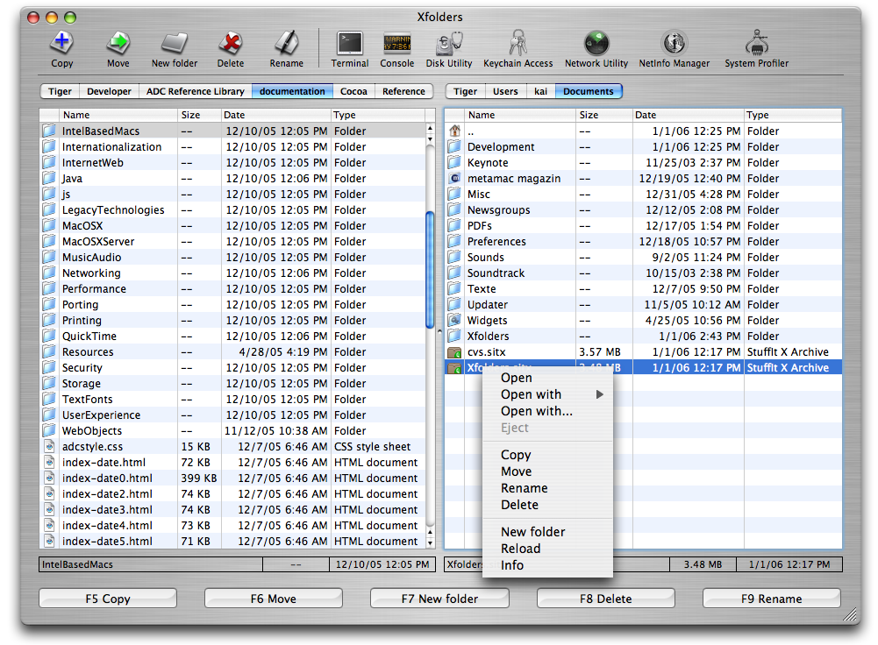Viewport: 878px width, 645px height.
Task: Sort the left pane by Size column
Action: tap(199, 115)
